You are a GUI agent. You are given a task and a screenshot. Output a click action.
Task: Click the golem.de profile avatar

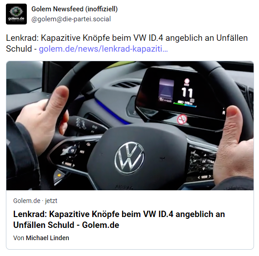pyautogui.click(x=16, y=14)
